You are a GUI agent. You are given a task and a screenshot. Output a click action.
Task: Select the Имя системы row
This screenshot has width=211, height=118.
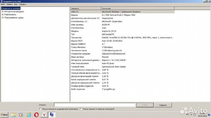pos(122,24)
